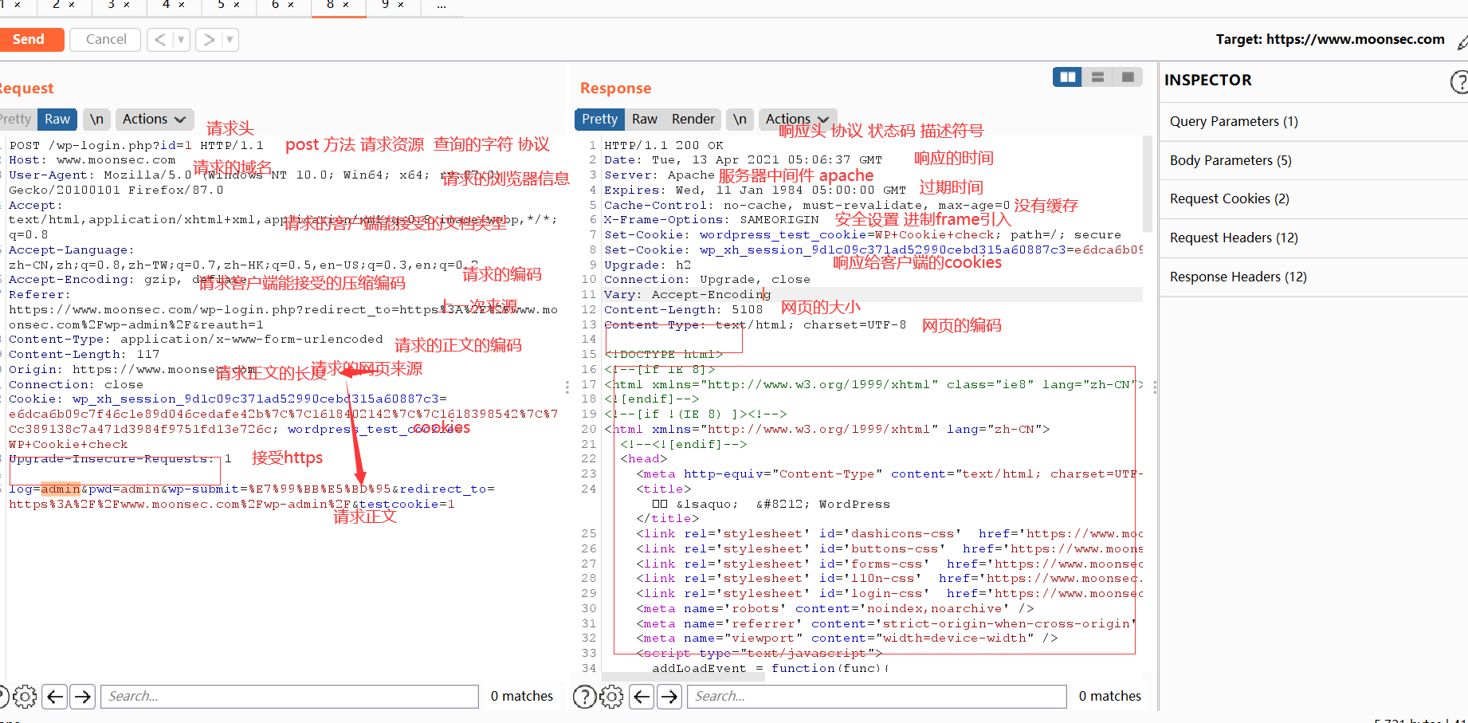Select side-by-side layout icon
The height and width of the screenshot is (723, 1468).
pyautogui.click(x=1068, y=77)
